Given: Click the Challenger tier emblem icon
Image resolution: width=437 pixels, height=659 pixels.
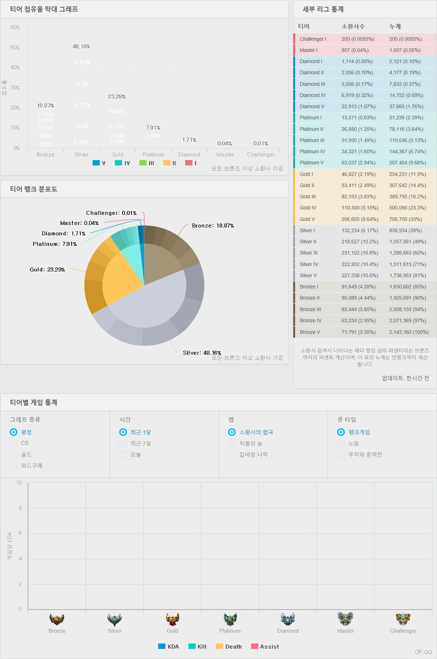Looking at the screenshot, I should (x=403, y=619).
